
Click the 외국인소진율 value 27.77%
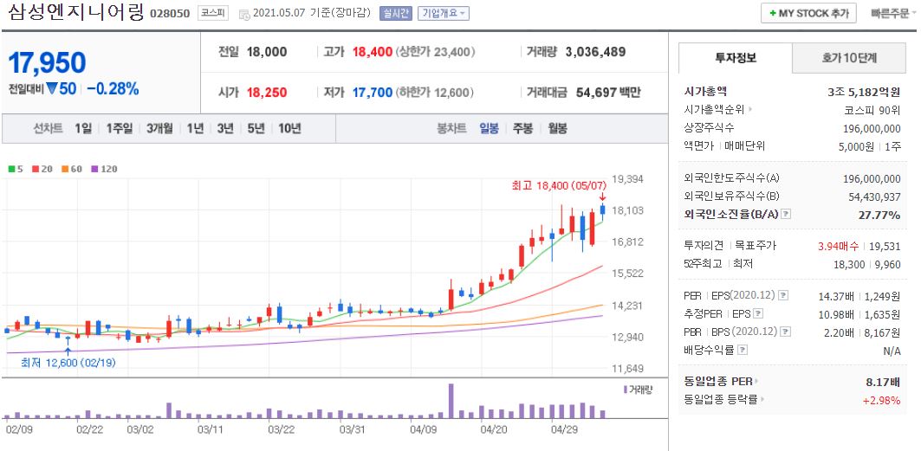879,215
